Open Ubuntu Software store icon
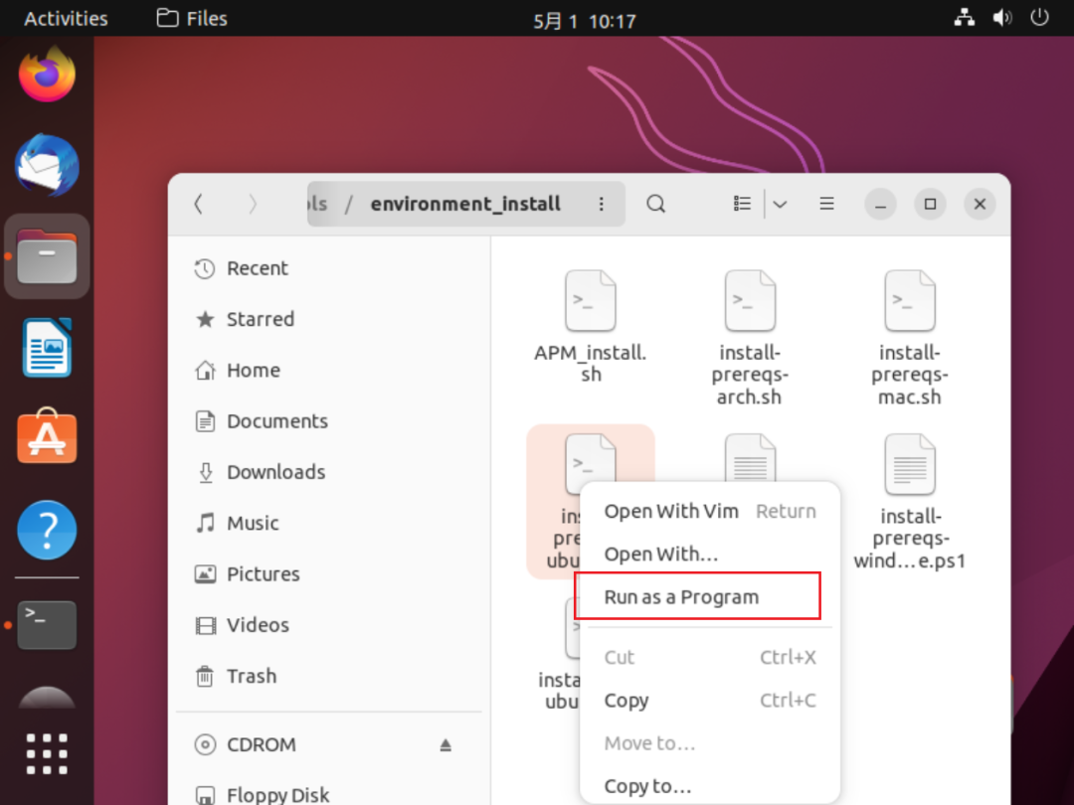 47,436
